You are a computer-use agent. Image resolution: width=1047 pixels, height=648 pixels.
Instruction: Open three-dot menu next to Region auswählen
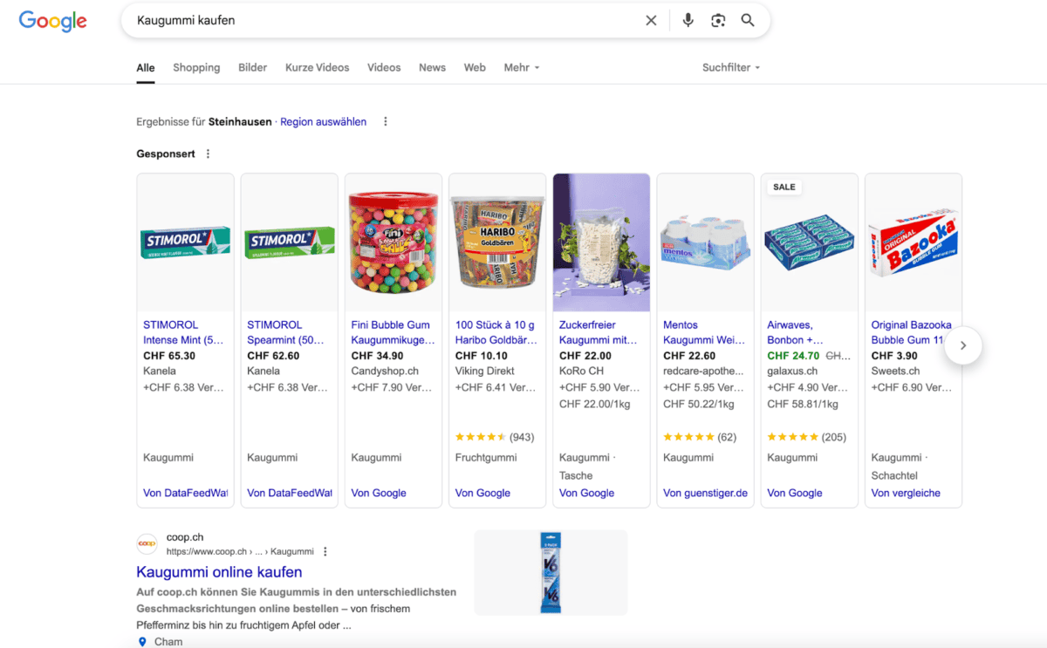tap(386, 122)
